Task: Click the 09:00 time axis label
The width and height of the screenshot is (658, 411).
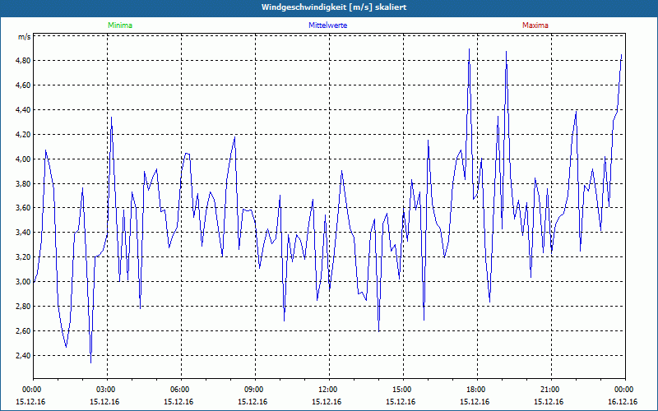Action: click(x=255, y=390)
